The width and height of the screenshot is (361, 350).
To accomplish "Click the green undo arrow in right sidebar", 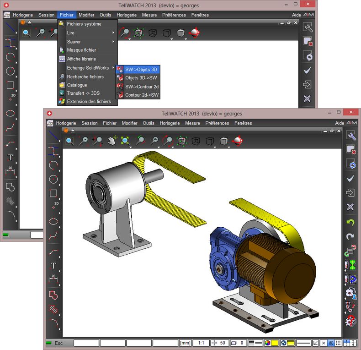I will click(x=350, y=222).
